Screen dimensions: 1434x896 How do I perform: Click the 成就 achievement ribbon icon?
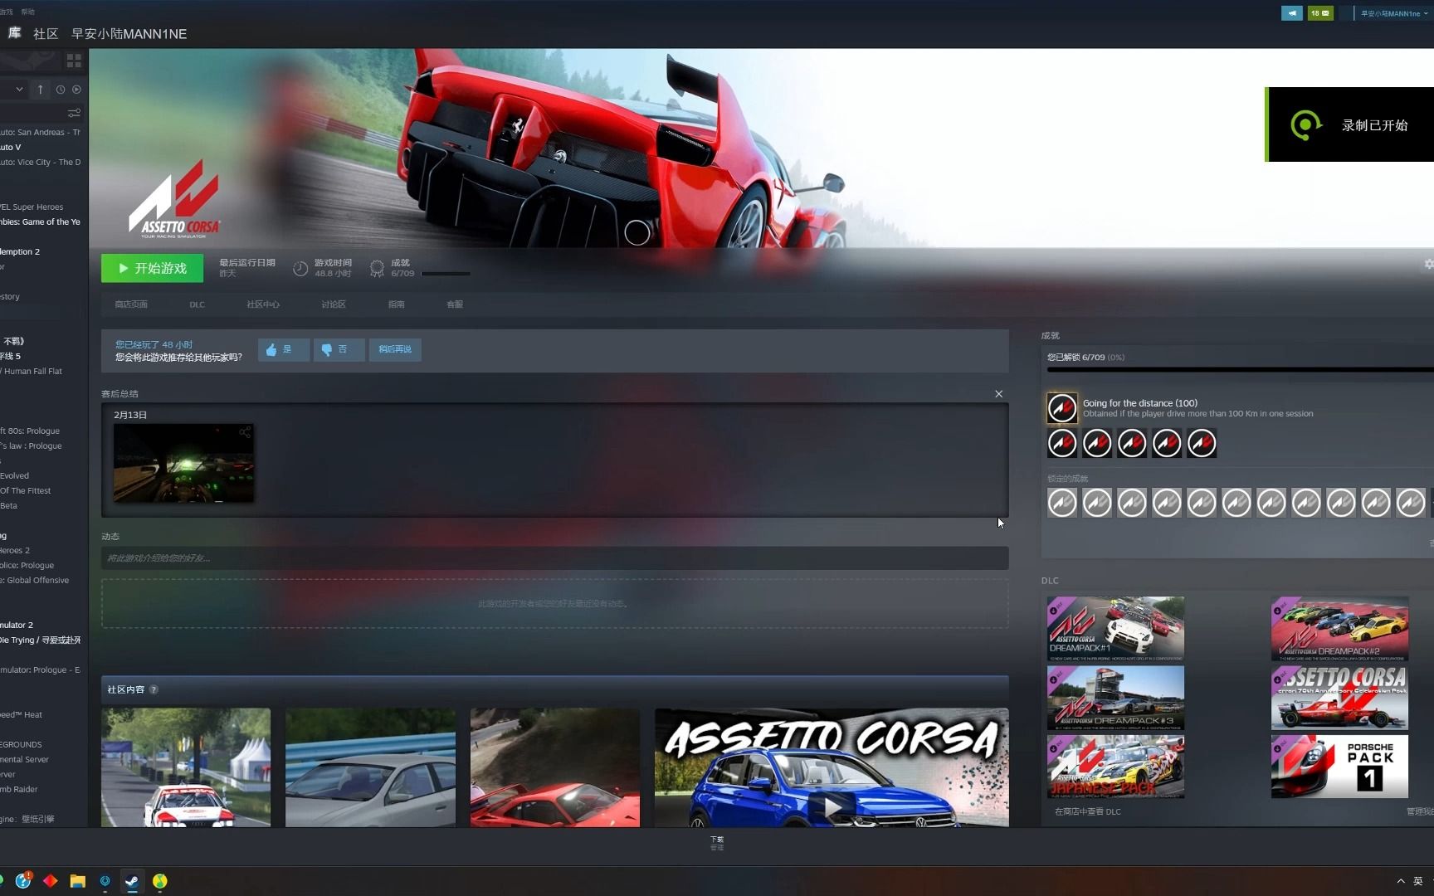pos(377,268)
